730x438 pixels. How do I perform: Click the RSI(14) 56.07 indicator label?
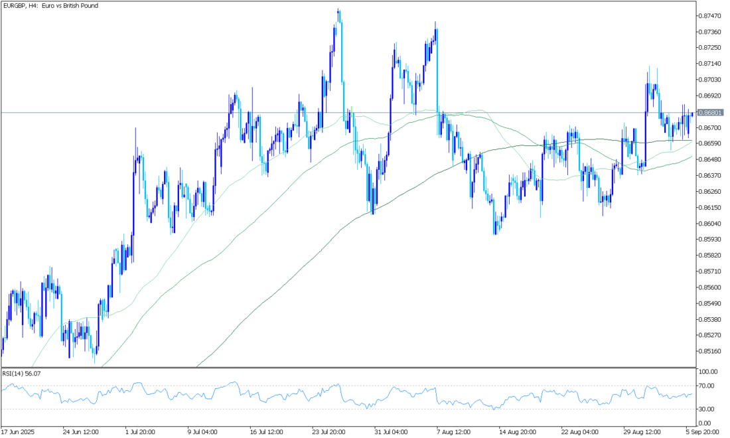coord(22,374)
